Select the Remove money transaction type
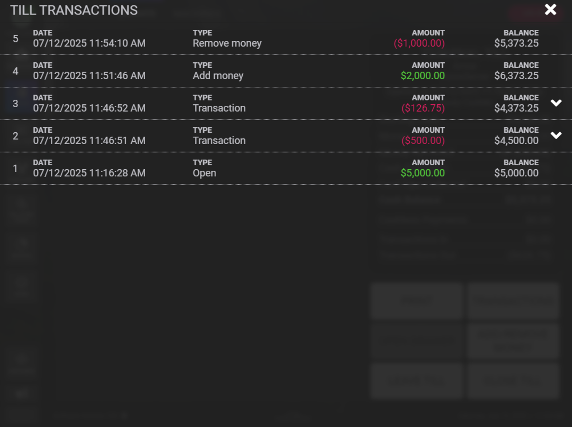Image resolution: width=574 pixels, height=427 pixels. (x=227, y=43)
